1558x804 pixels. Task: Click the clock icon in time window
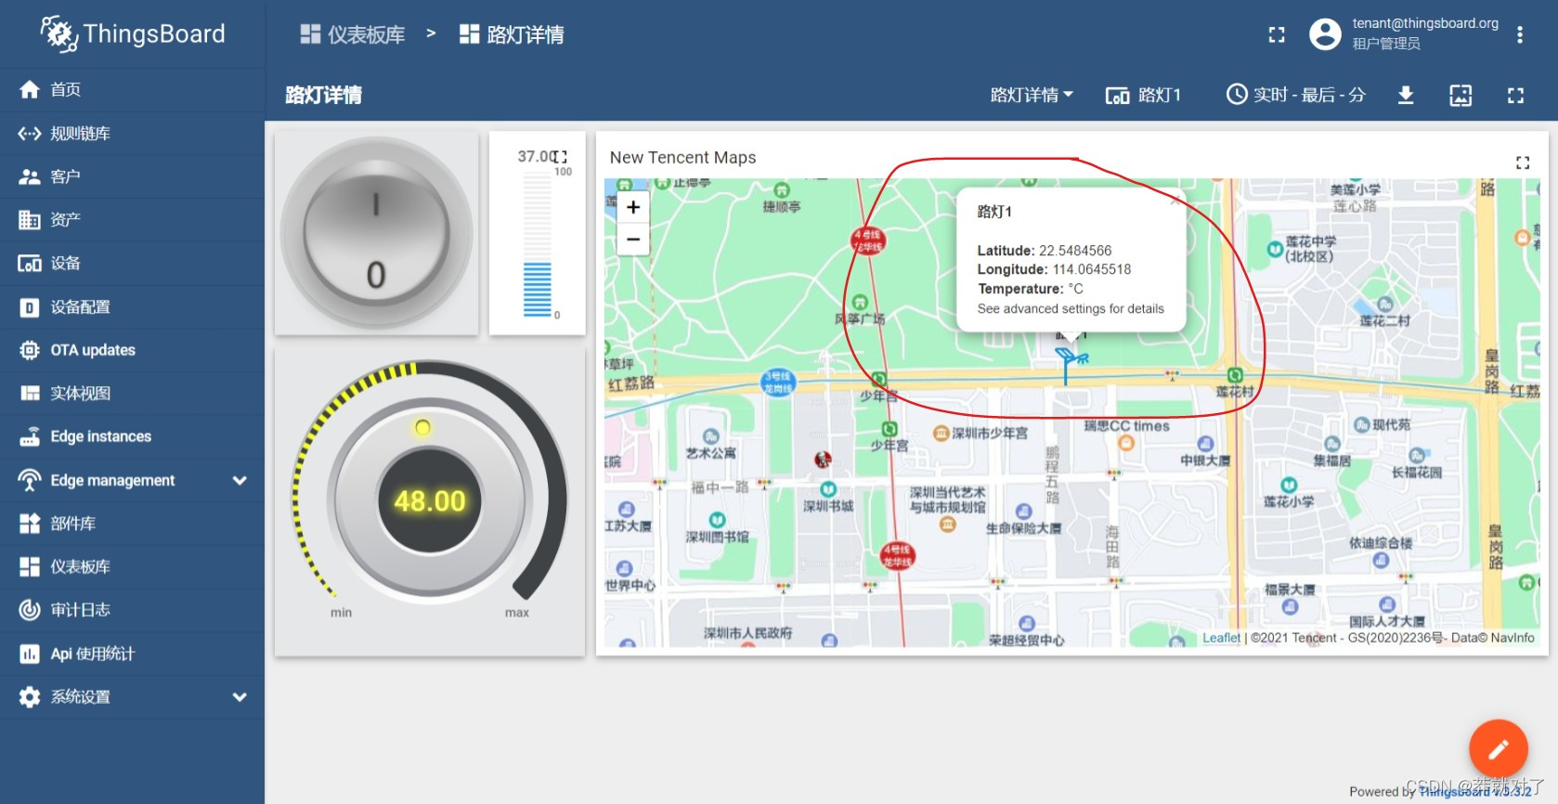coord(1237,94)
